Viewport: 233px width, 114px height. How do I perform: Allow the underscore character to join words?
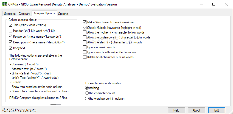pos(85,37)
